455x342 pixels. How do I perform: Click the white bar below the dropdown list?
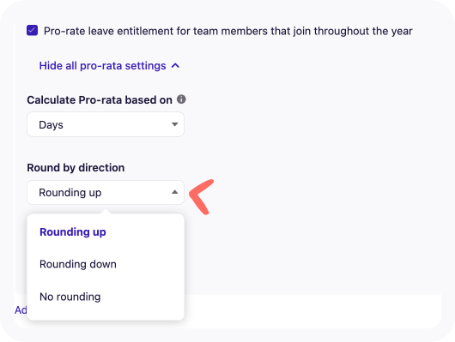pos(312,311)
